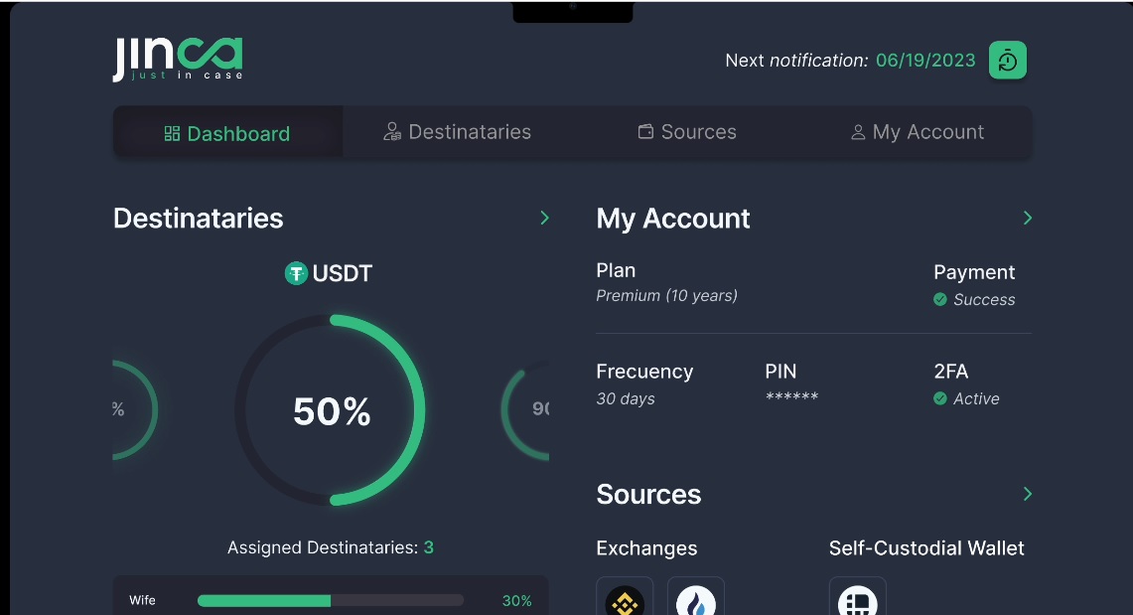1133x615 pixels.
Task: Select the Binance exchange icon
Action: 625,600
